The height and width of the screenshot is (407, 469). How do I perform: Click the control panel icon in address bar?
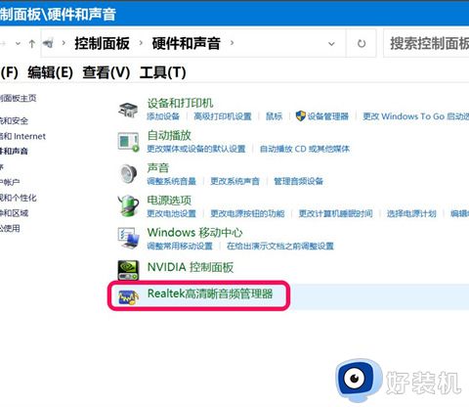pyautogui.click(x=48, y=43)
